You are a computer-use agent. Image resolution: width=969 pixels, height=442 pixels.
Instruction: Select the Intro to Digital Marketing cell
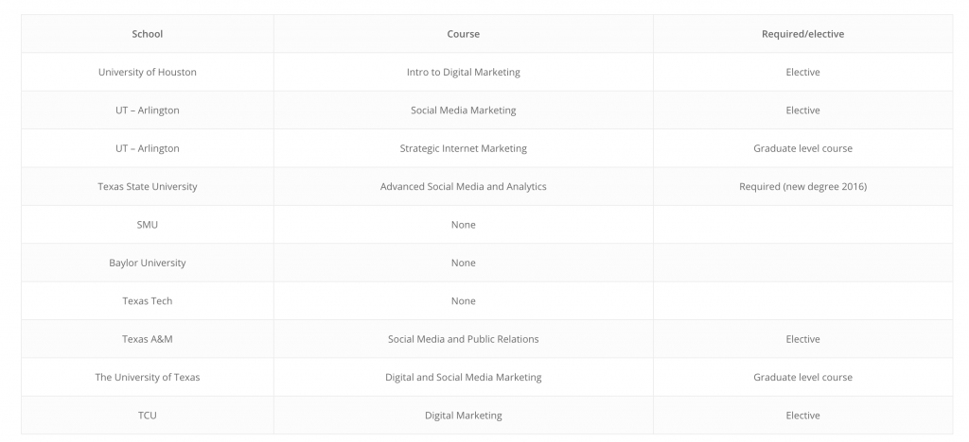(x=464, y=72)
